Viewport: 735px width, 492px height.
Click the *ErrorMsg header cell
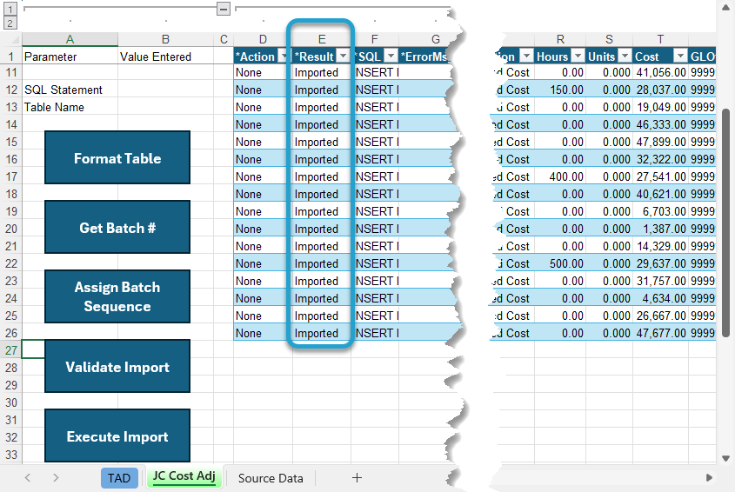click(x=424, y=57)
